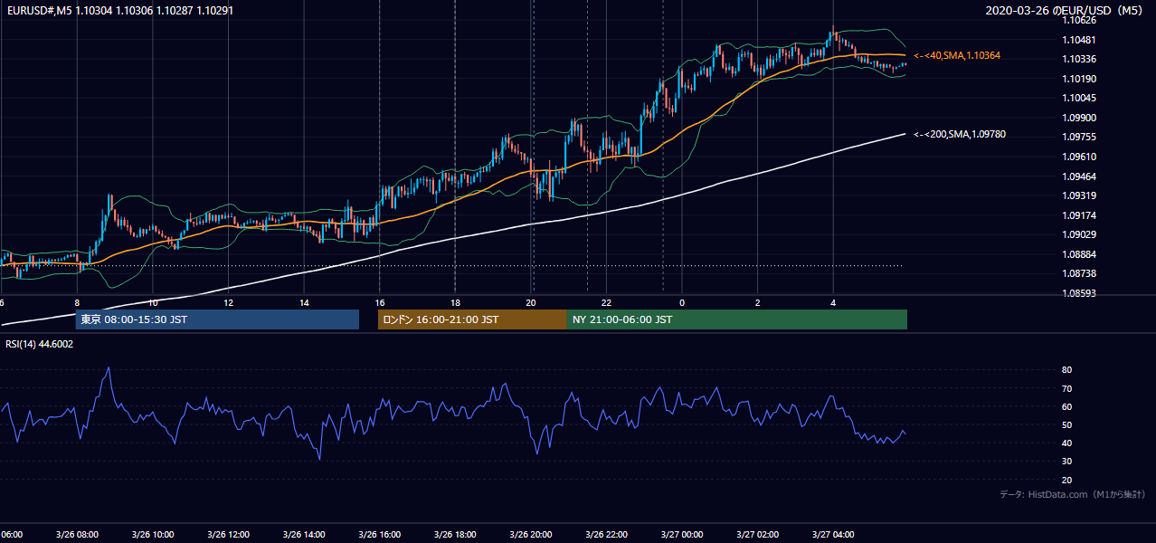Image resolution: width=1156 pixels, height=543 pixels.
Task: Click the 3/27 02:00 date label
Action: (x=757, y=534)
